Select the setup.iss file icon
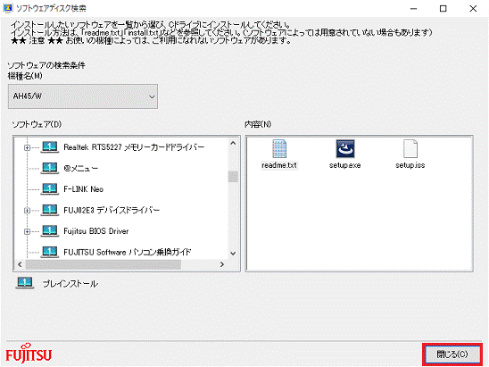The width and height of the screenshot is (489, 367). coord(410,149)
